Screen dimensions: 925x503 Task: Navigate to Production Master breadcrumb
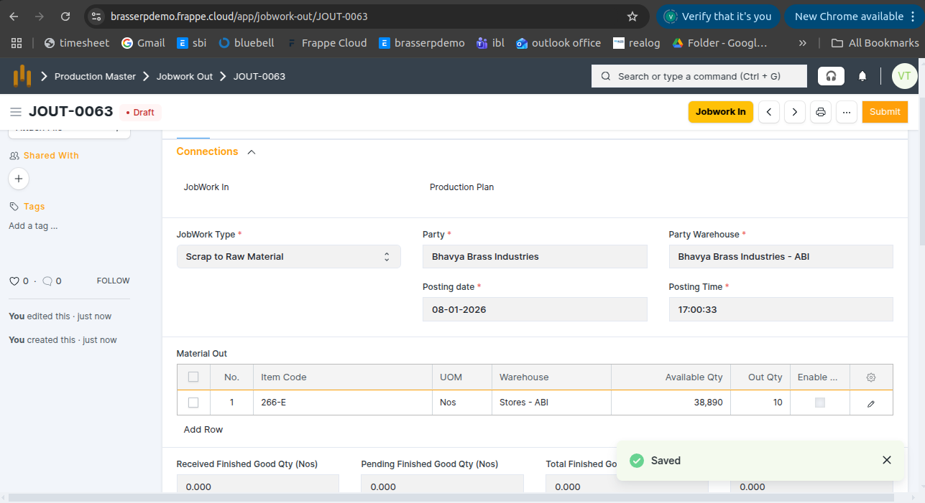95,76
